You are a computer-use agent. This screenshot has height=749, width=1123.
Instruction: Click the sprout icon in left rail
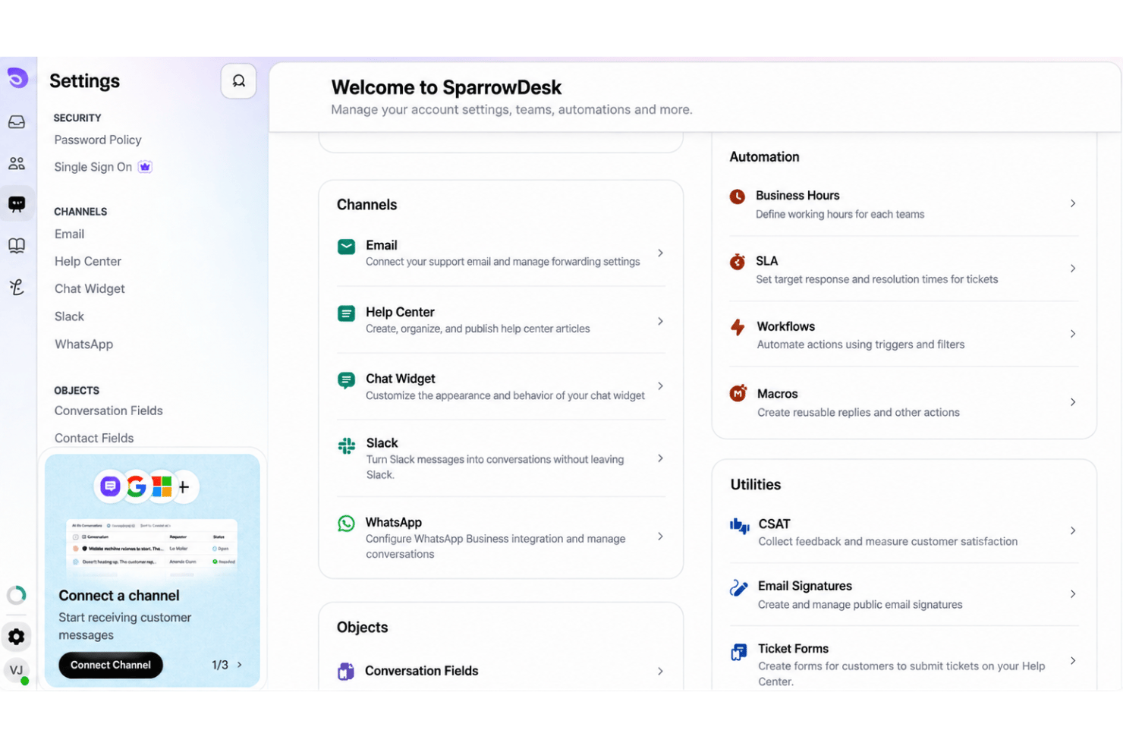point(17,287)
